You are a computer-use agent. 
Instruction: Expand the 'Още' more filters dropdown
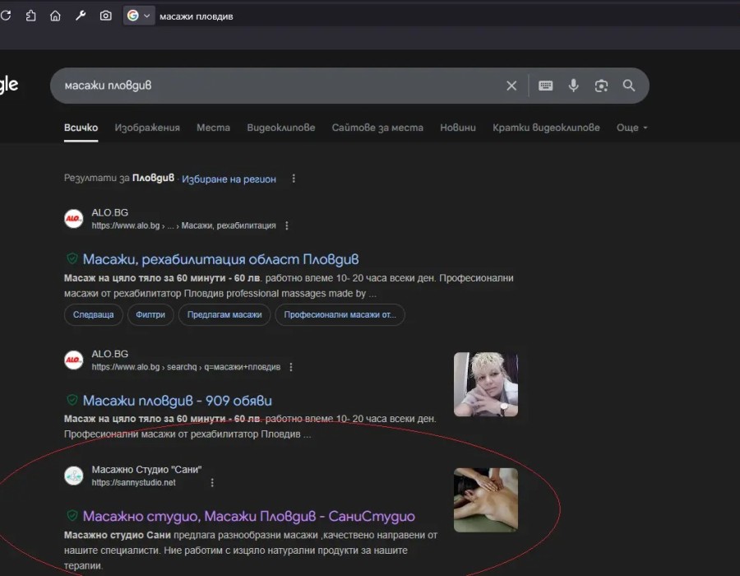click(x=632, y=128)
